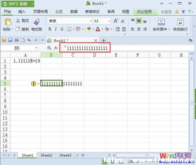Toggle Bold formatting
Screen dimensions: 196x165
(x=50, y=29)
